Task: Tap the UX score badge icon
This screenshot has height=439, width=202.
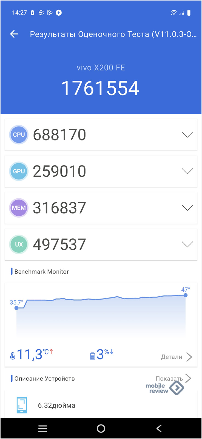Action: (x=19, y=244)
